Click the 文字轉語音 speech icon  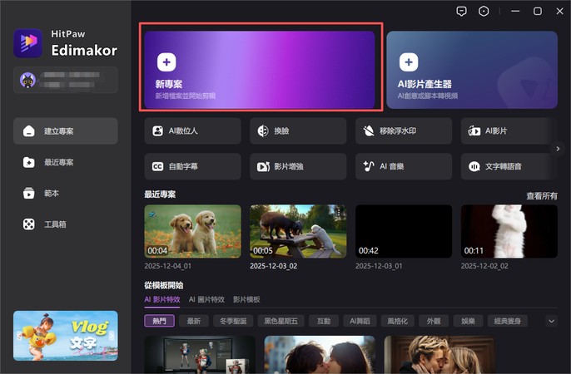pos(474,166)
